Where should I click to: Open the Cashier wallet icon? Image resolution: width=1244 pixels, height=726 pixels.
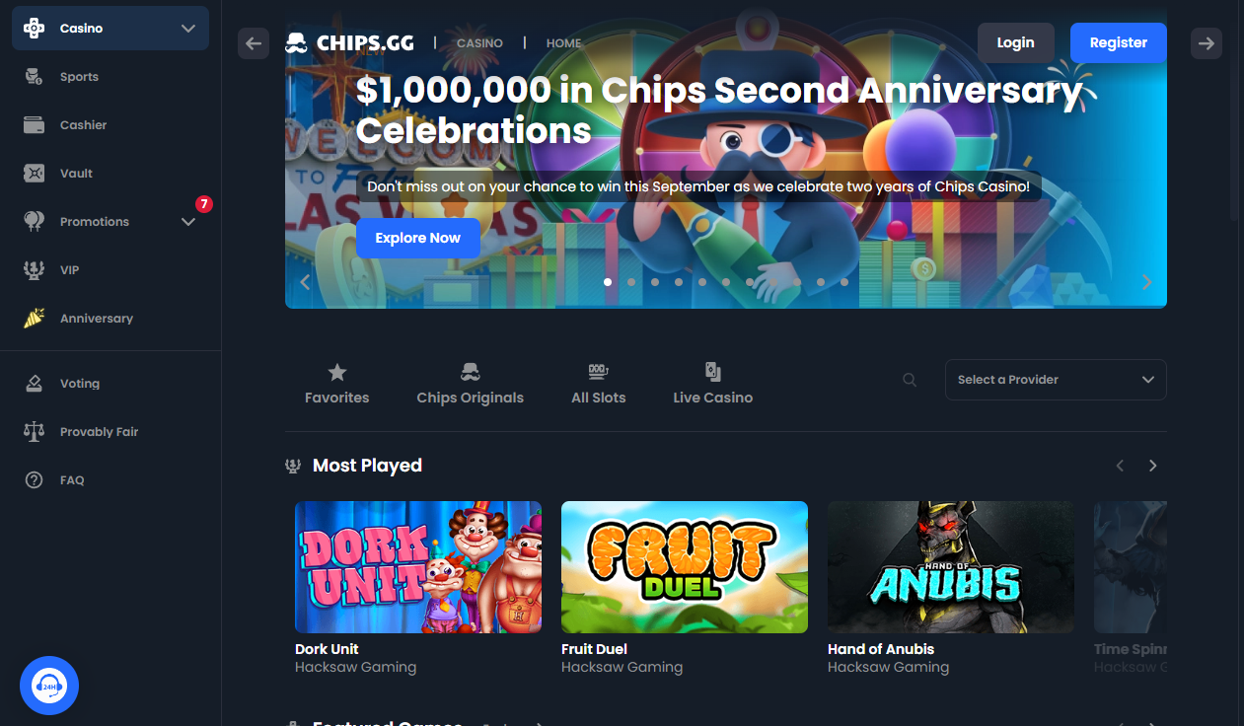[34, 125]
